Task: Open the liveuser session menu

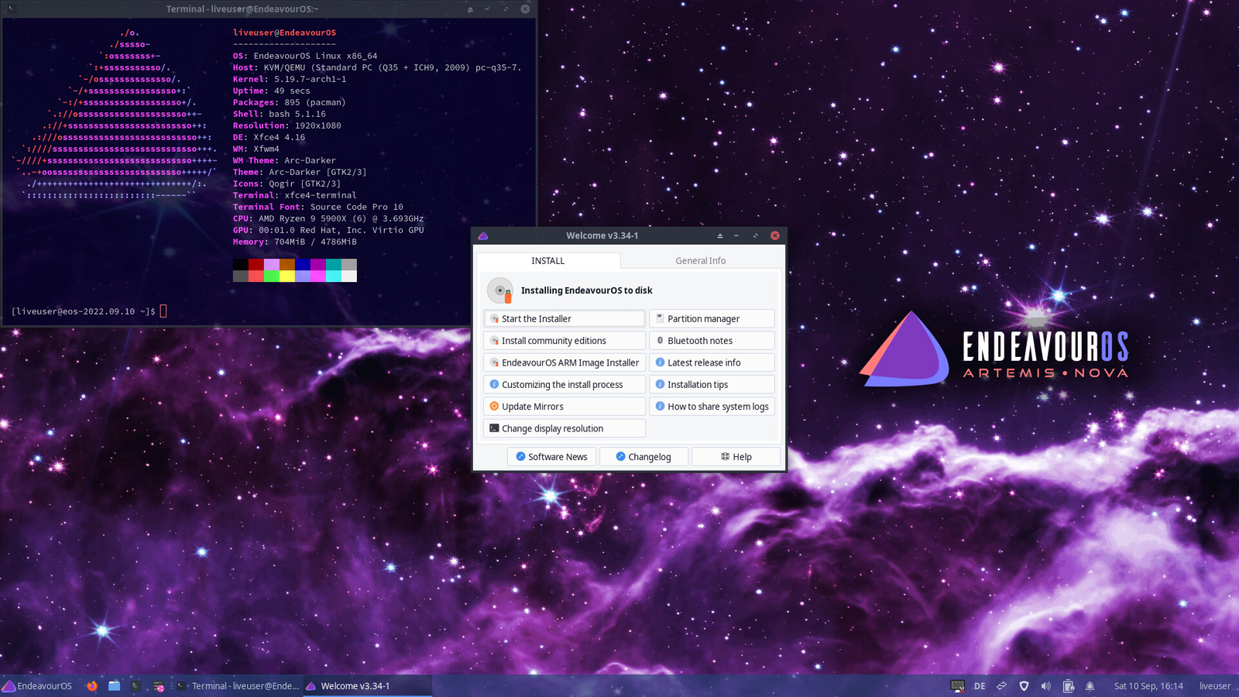Action: tap(1214, 686)
